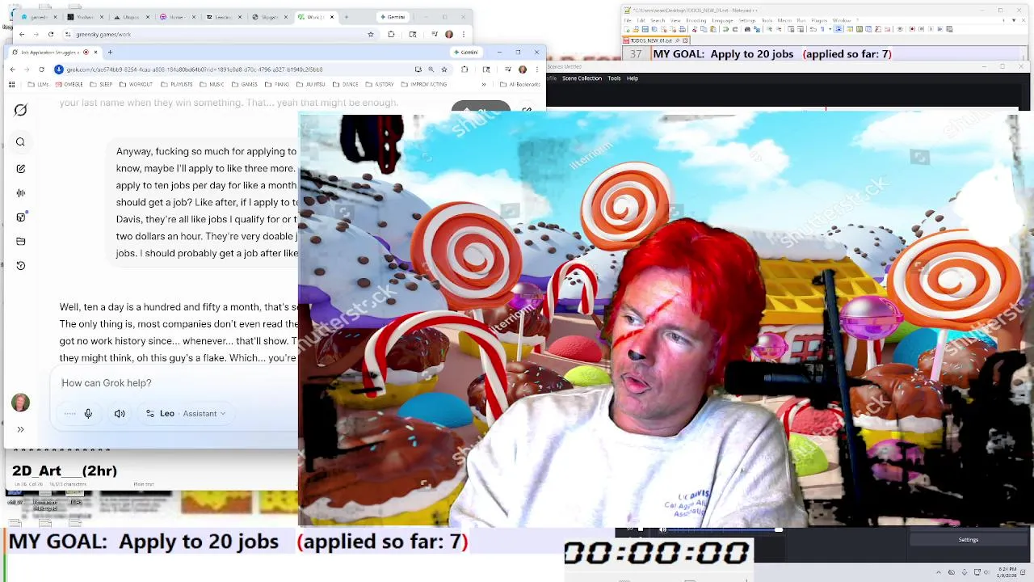Reload the grok.com page
This screenshot has height=582, width=1034.
point(42,70)
